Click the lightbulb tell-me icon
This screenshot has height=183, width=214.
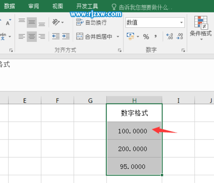click(x=114, y=7)
